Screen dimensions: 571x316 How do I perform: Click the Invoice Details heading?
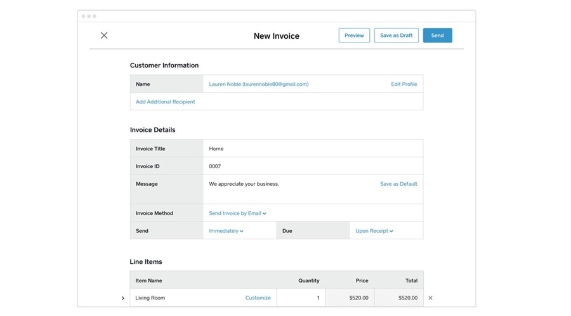click(152, 130)
